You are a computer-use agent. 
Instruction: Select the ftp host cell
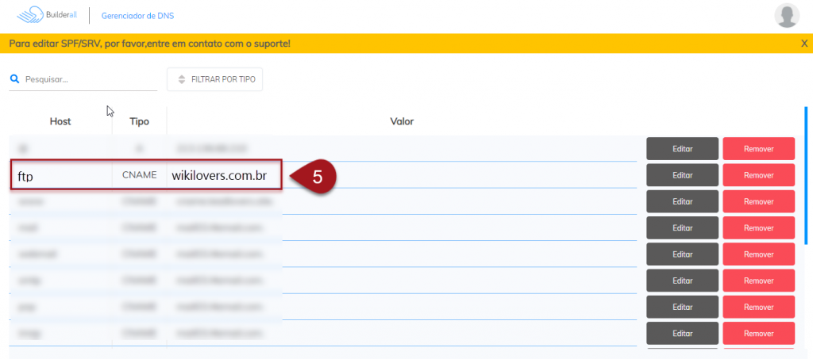click(60, 175)
